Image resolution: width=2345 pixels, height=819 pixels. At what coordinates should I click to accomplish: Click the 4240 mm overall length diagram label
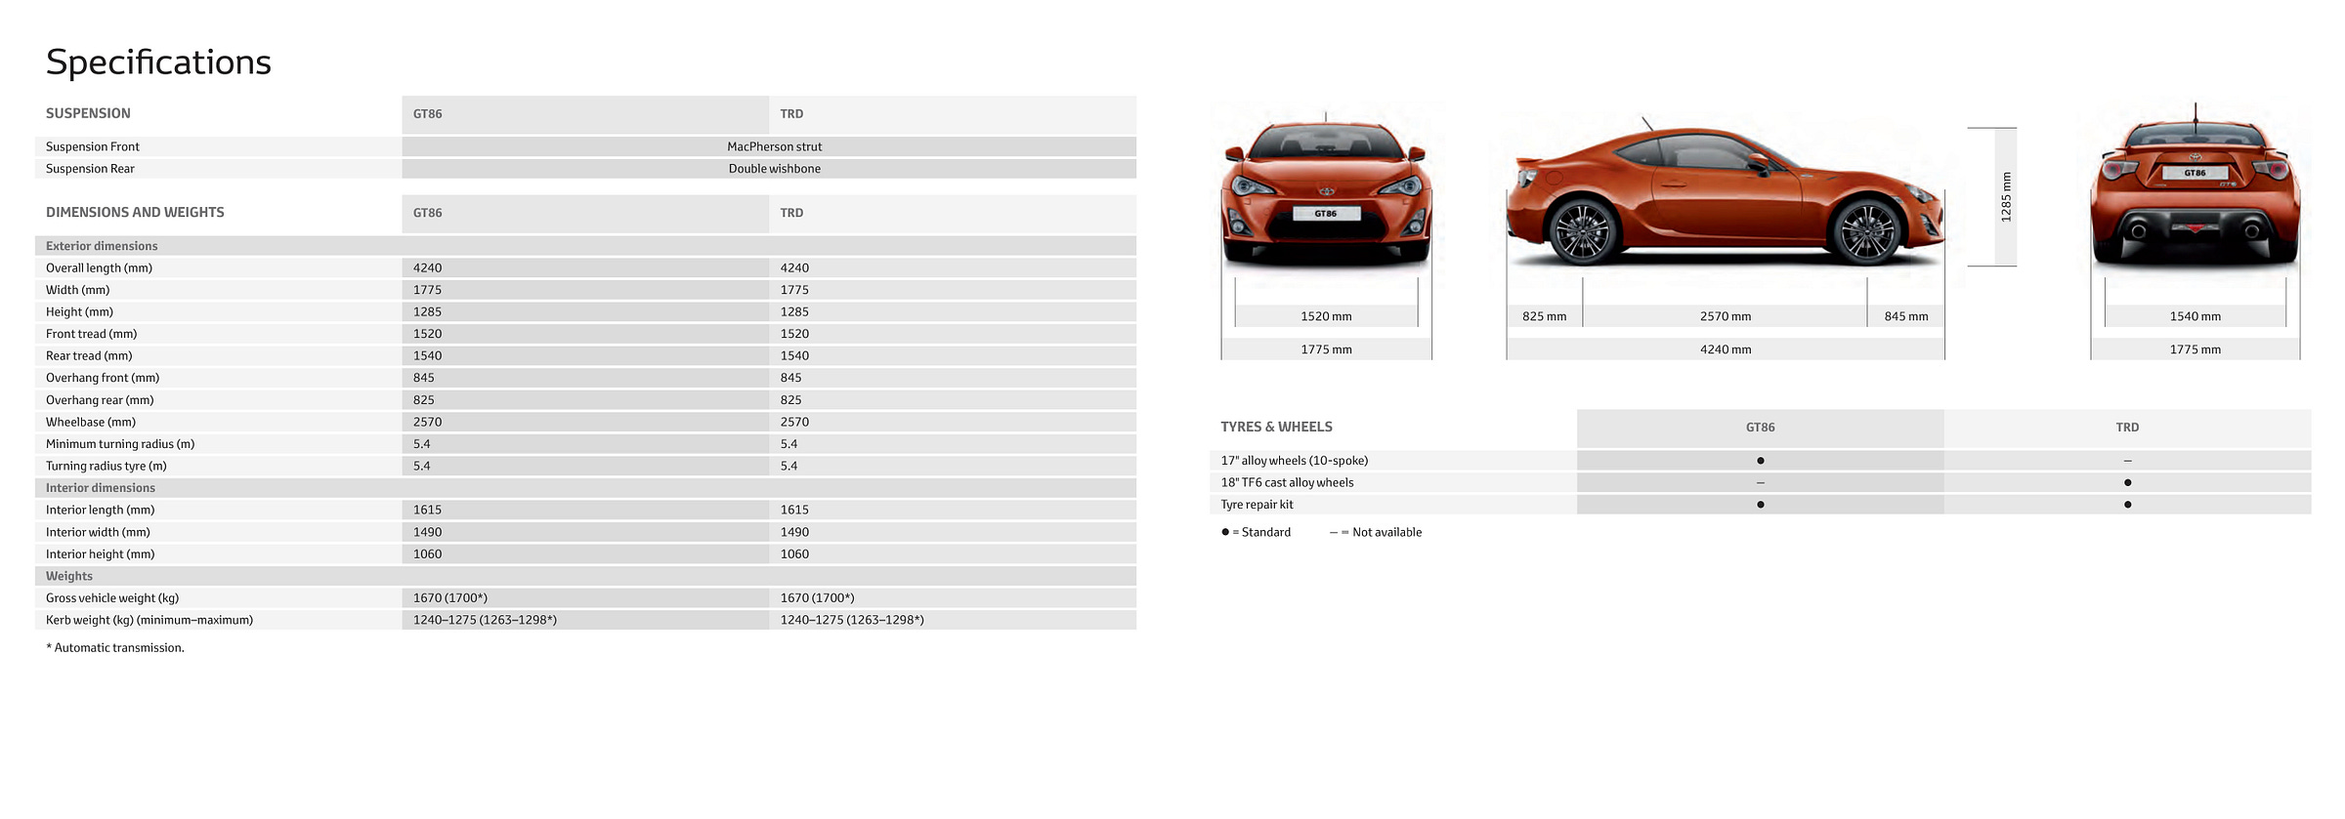click(1726, 349)
